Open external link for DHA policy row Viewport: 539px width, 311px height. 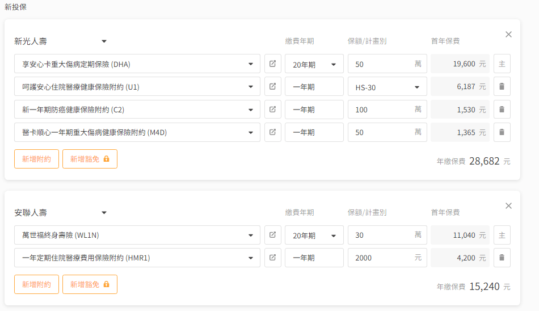point(272,64)
